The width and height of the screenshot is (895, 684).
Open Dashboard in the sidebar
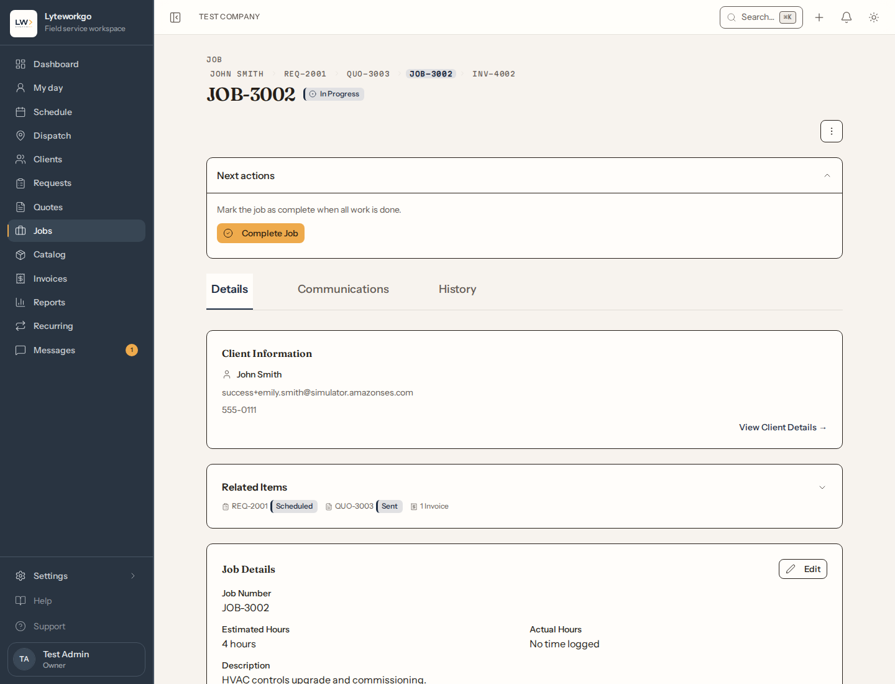pyautogui.click(x=76, y=64)
